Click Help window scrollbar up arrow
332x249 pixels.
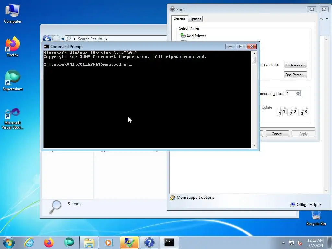pyautogui.click(x=326, y=39)
